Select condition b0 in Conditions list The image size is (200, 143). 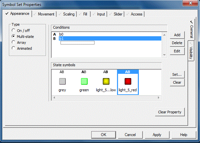pos(61,34)
